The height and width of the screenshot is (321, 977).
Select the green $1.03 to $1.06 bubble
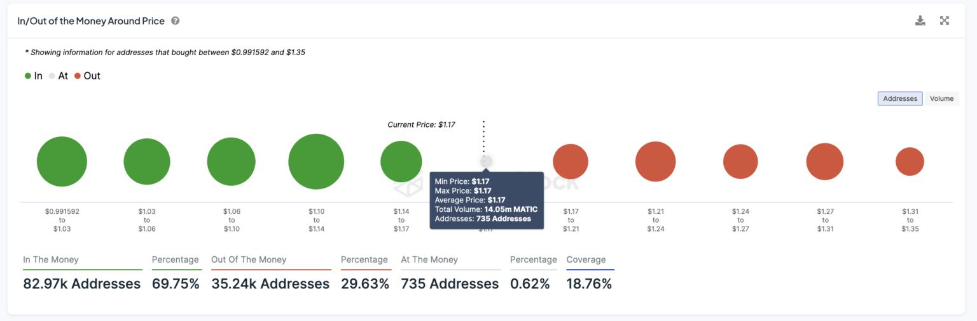(147, 162)
